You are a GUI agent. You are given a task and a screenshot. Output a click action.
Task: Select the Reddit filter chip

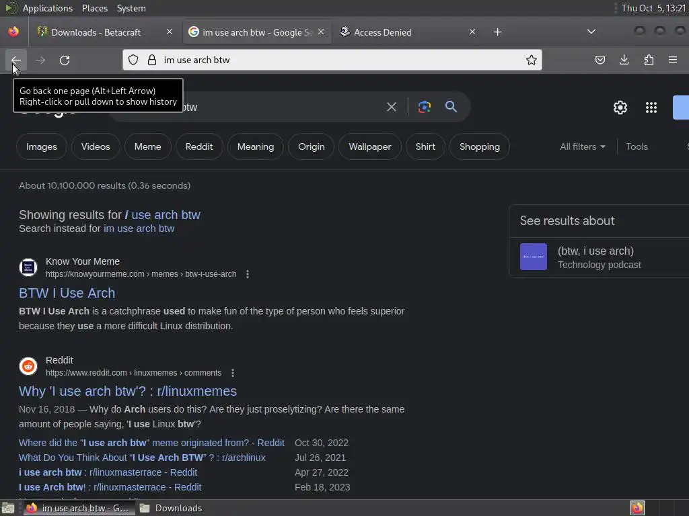[x=199, y=146]
